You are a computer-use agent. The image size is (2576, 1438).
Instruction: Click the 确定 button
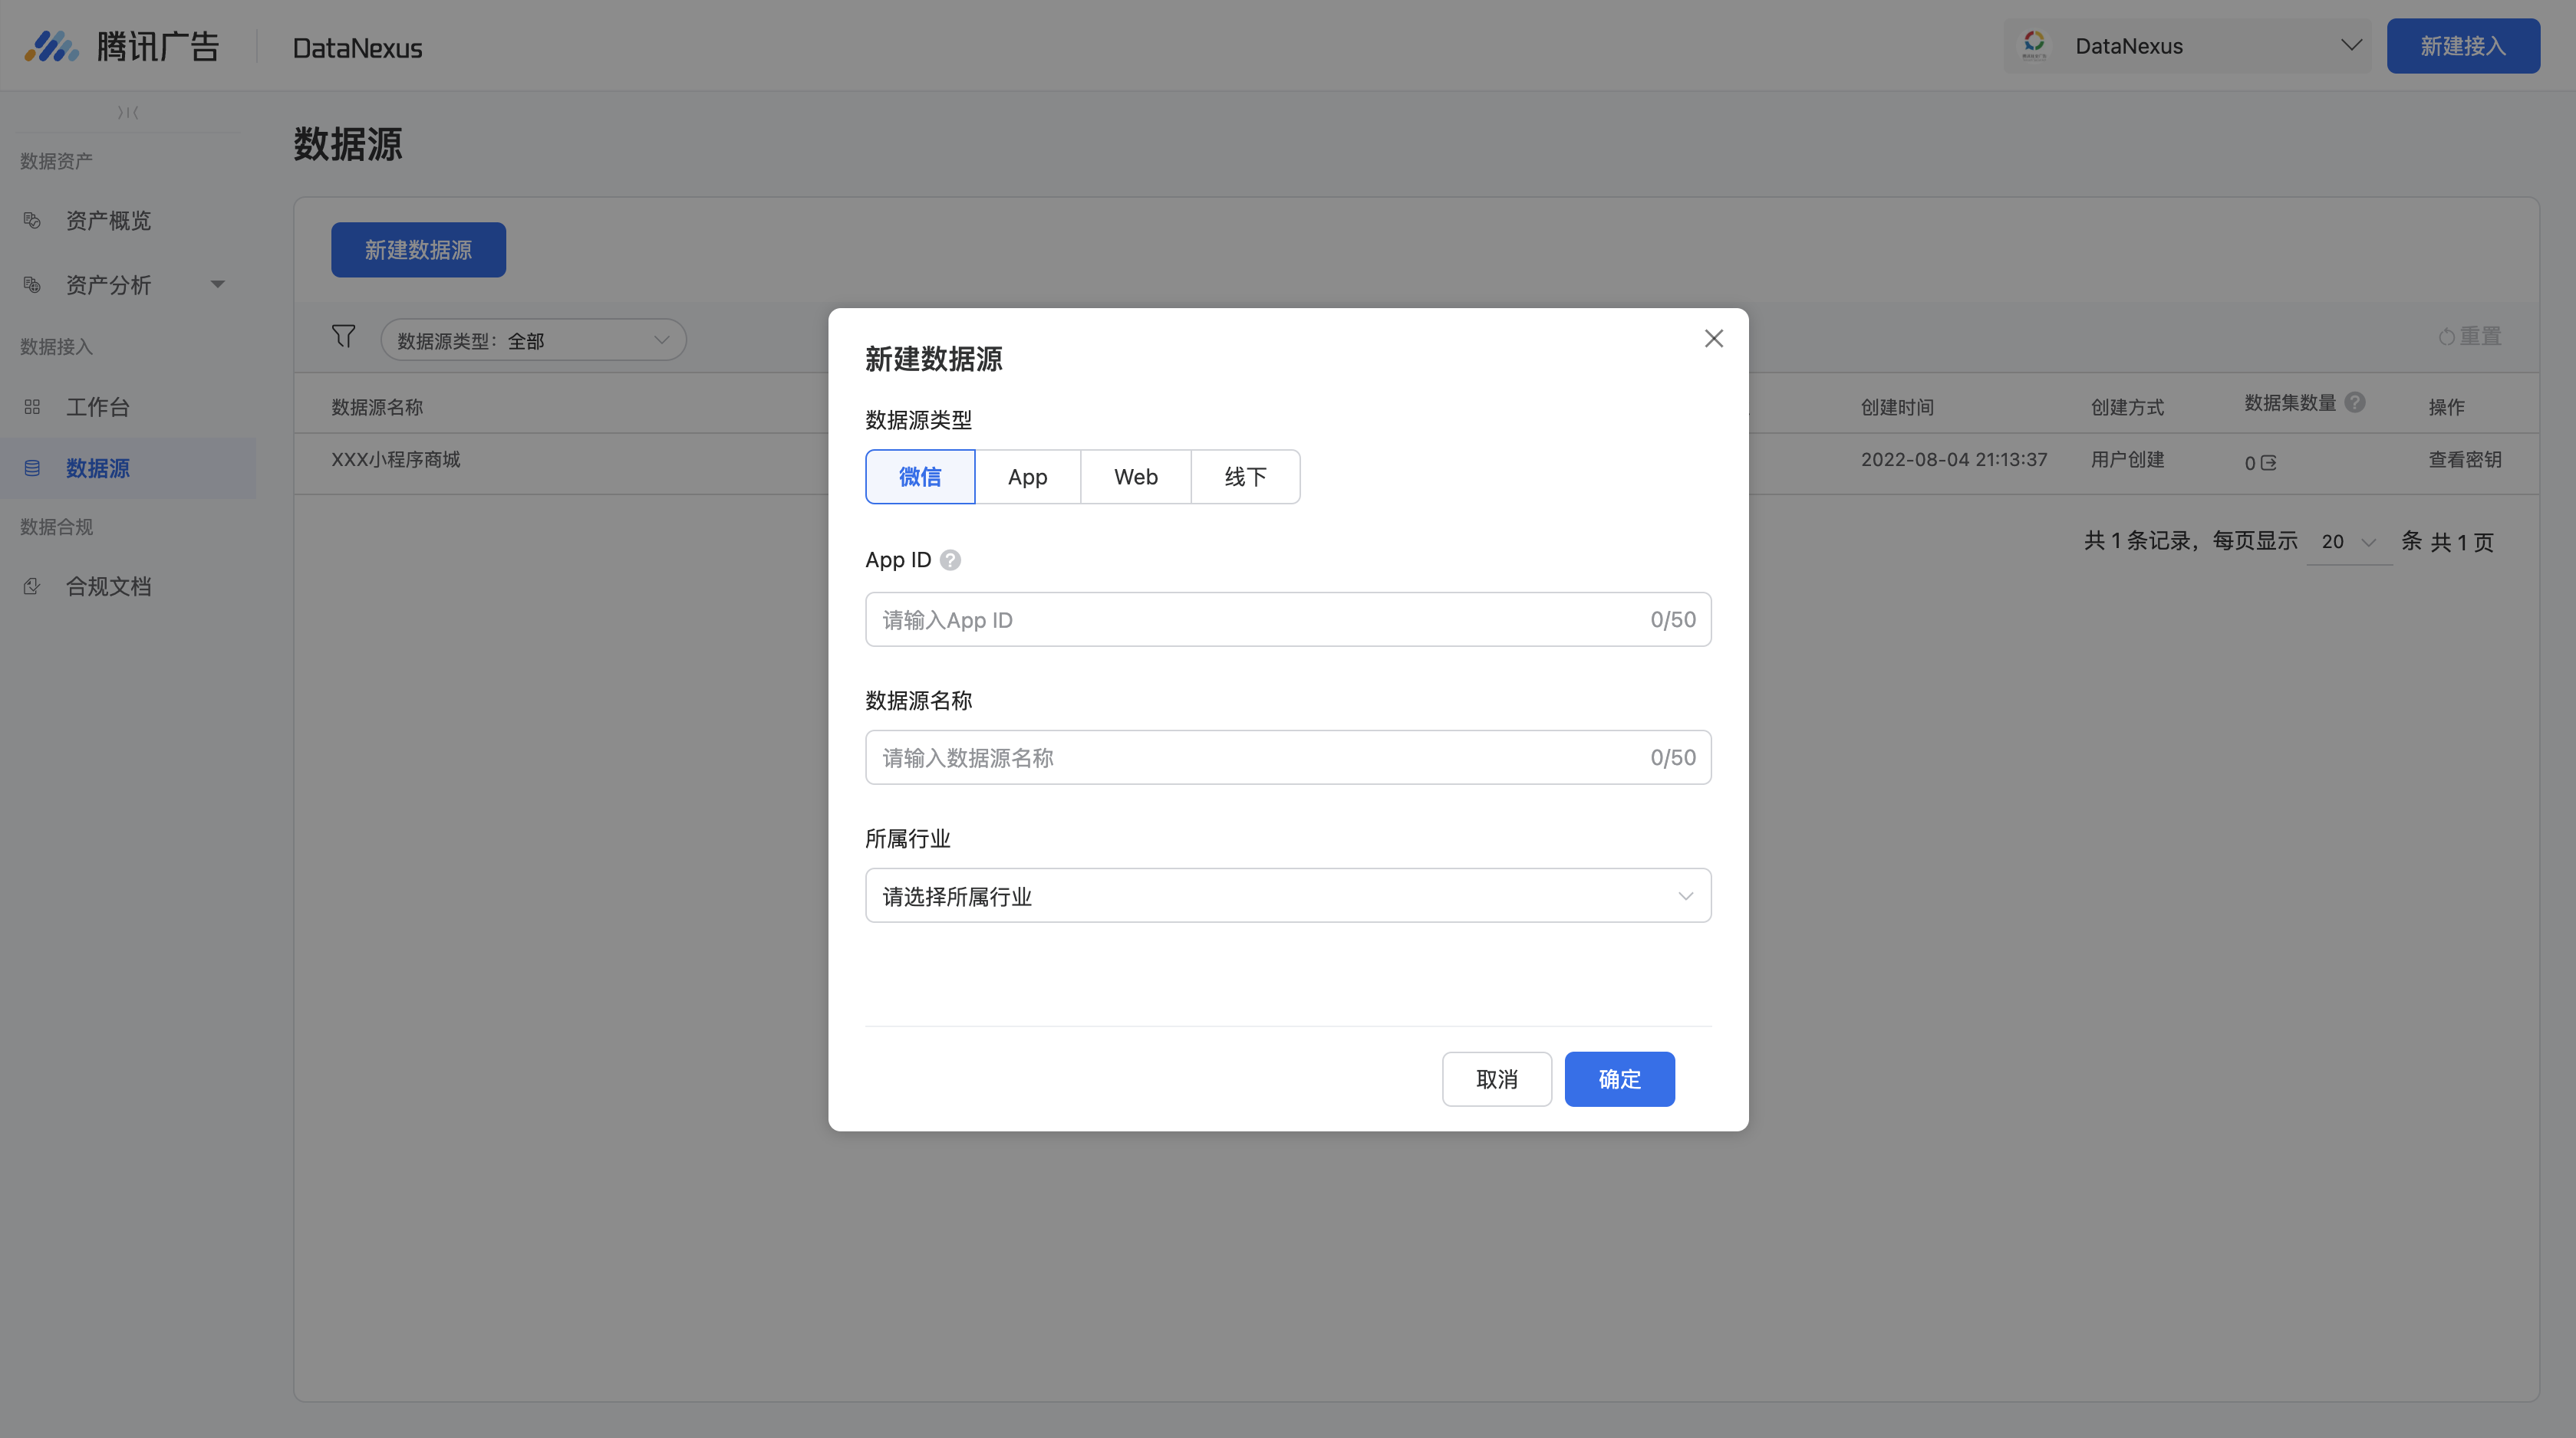pyautogui.click(x=1619, y=1078)
